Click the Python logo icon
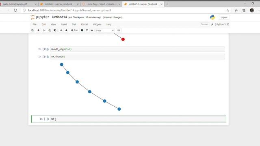260x146 pixels. (x=212, y=17)
